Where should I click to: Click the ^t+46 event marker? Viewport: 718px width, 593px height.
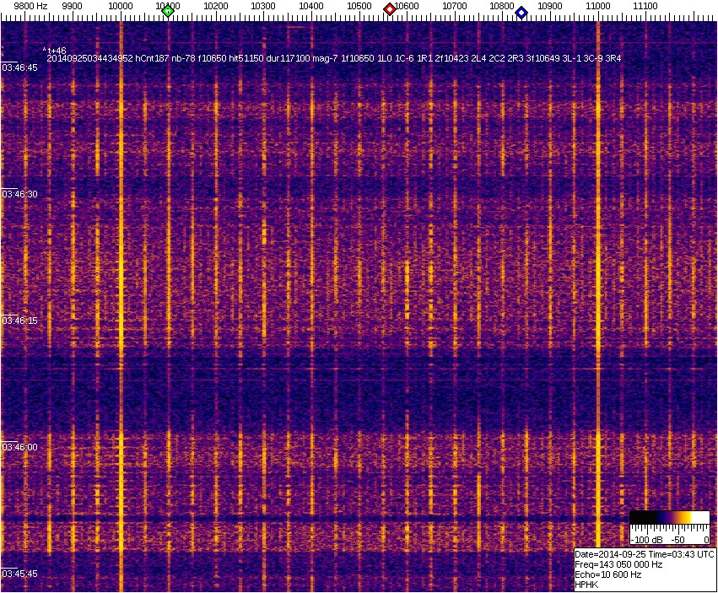[54, 51]
